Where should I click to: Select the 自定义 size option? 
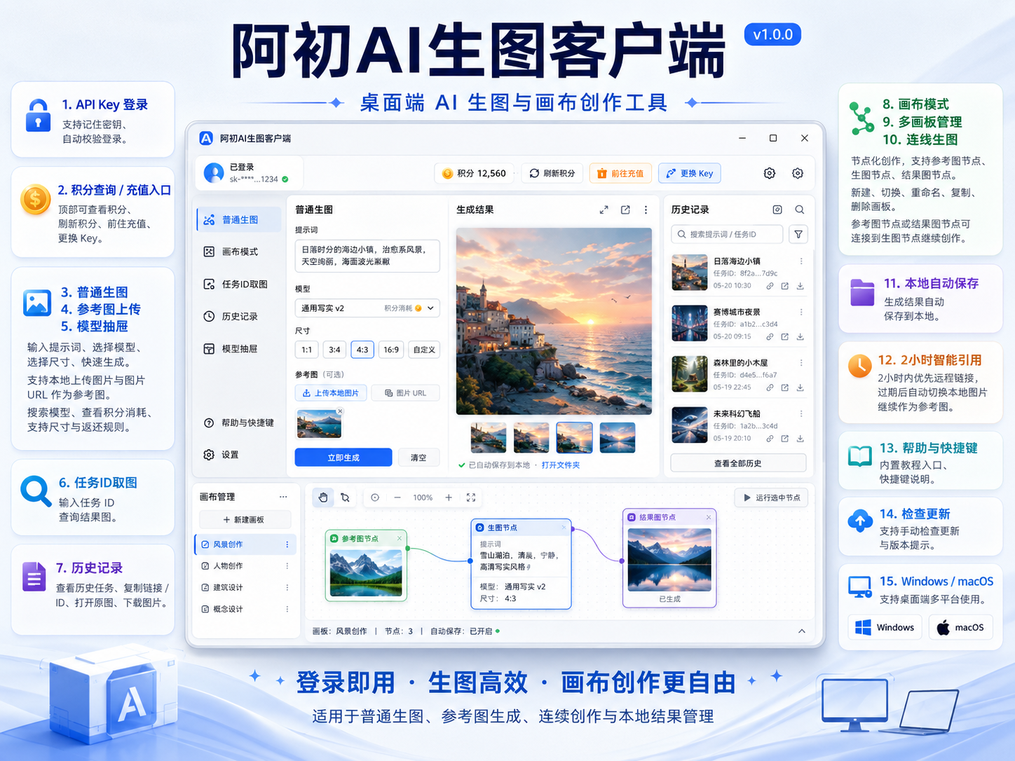[x=424, y=349]
